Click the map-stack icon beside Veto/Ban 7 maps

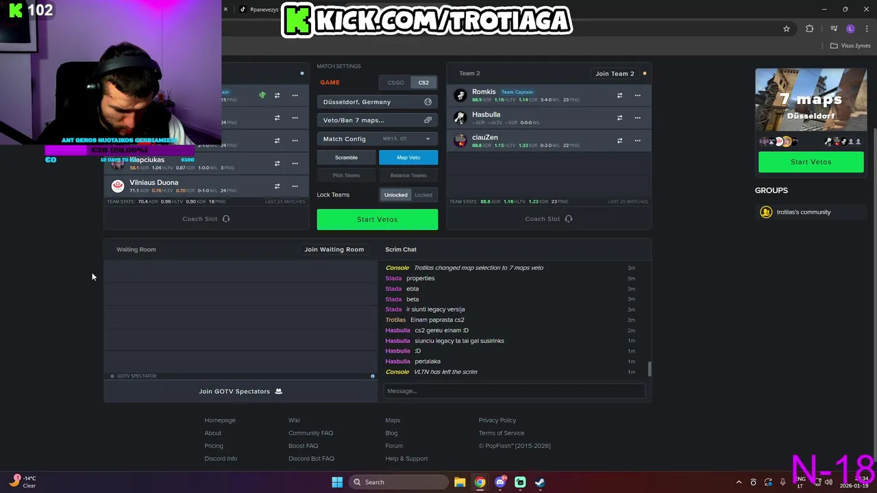click(428, 121)
